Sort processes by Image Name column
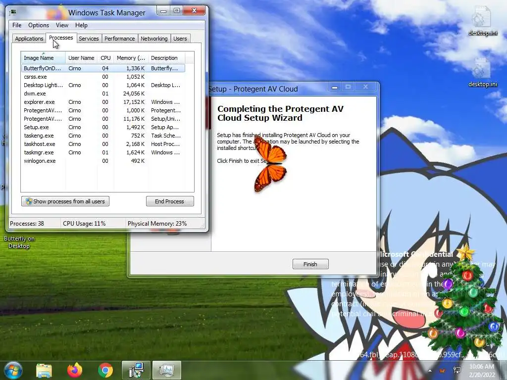This screenshot has height=380, width=507. coord(44,58)
